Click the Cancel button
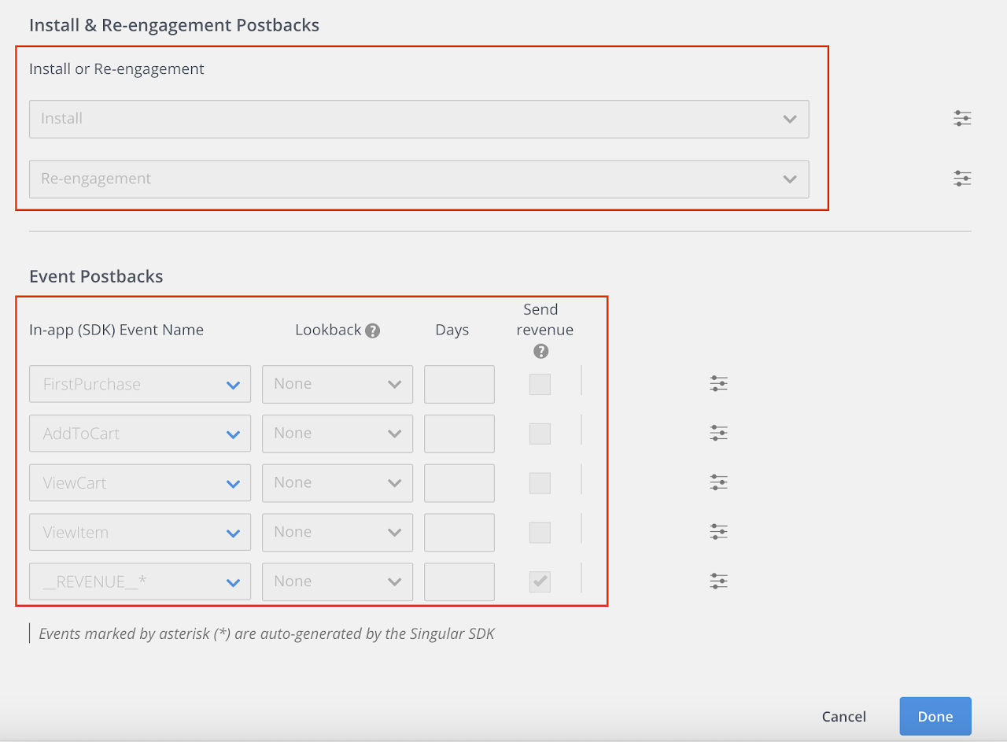1007x742 pixels. coord(843,716)
